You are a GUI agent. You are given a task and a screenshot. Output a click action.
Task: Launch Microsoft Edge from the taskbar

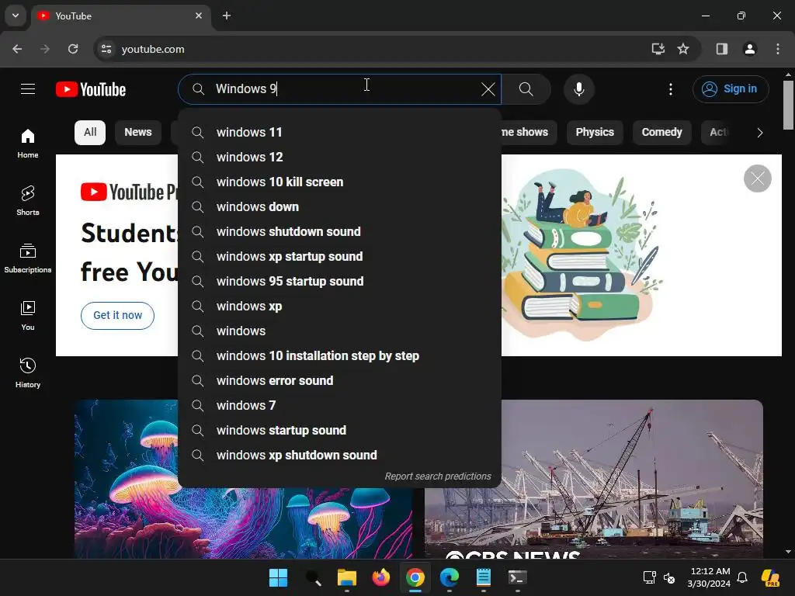[450, 577]
